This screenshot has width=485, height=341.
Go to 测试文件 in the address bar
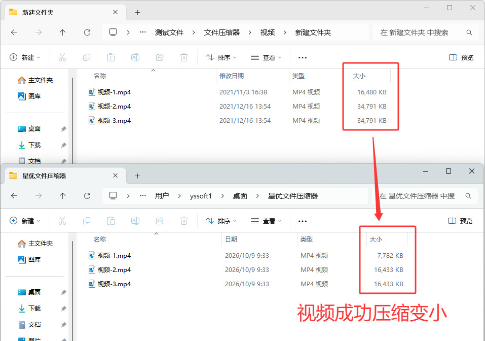tap(169, 32)
